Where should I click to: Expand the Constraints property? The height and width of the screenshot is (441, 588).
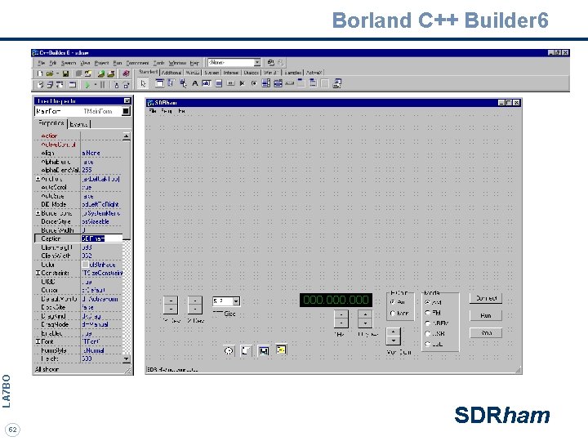(x=38, y=273)
